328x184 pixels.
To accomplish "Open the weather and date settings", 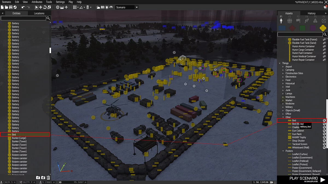I will pos(98,7).
